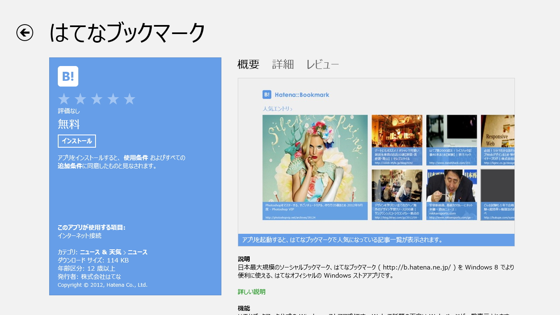Go back with the arrow button
The width and height of the screenshot is (560, 315).
pyautogui.click(x=25, y=33)
